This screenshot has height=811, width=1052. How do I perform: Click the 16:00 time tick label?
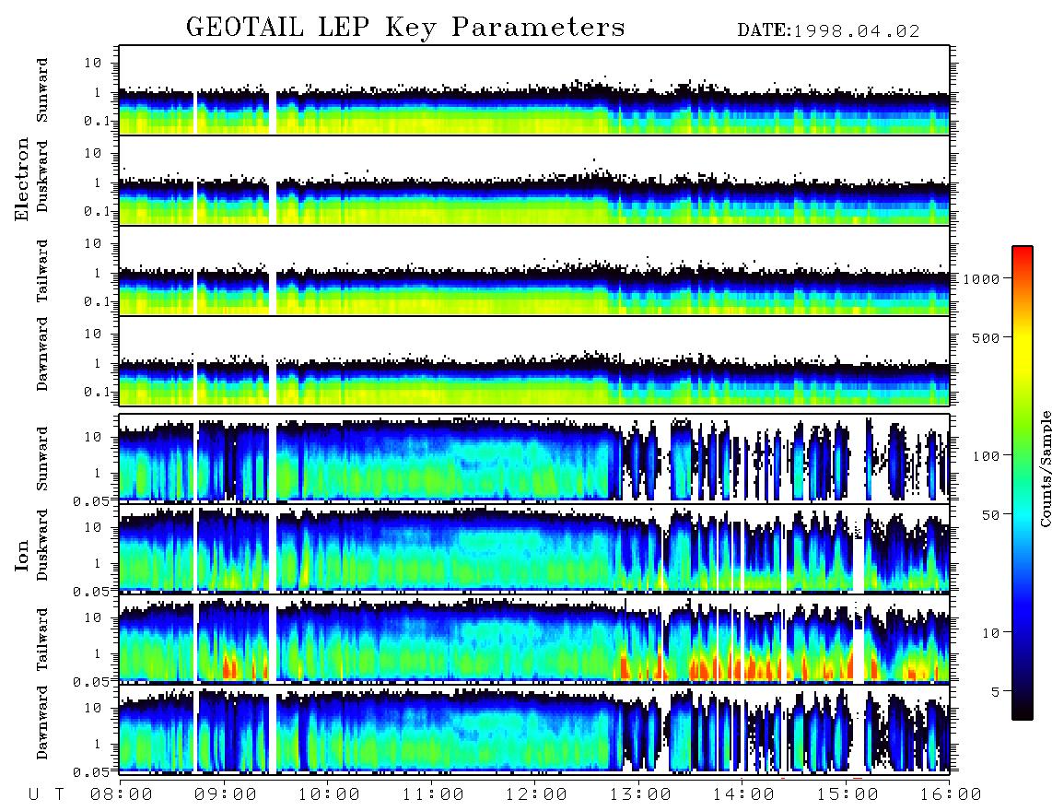[x=951, y=795]
